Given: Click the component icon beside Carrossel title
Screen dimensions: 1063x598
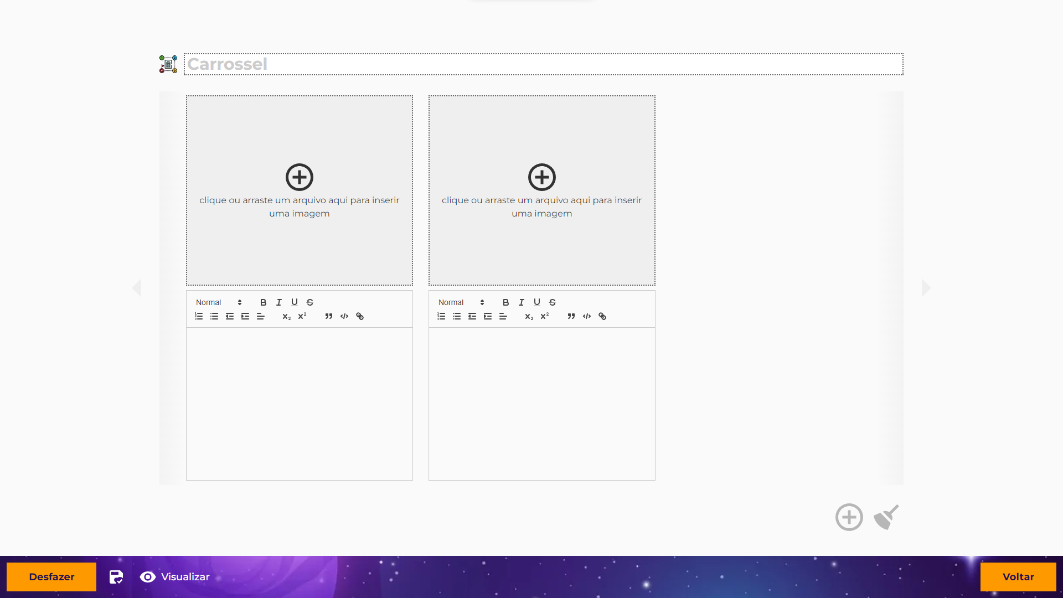Looking at the screenshot, I should (168, 64).
